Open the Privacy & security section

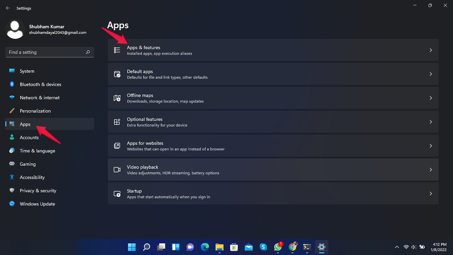pos(38,191)
